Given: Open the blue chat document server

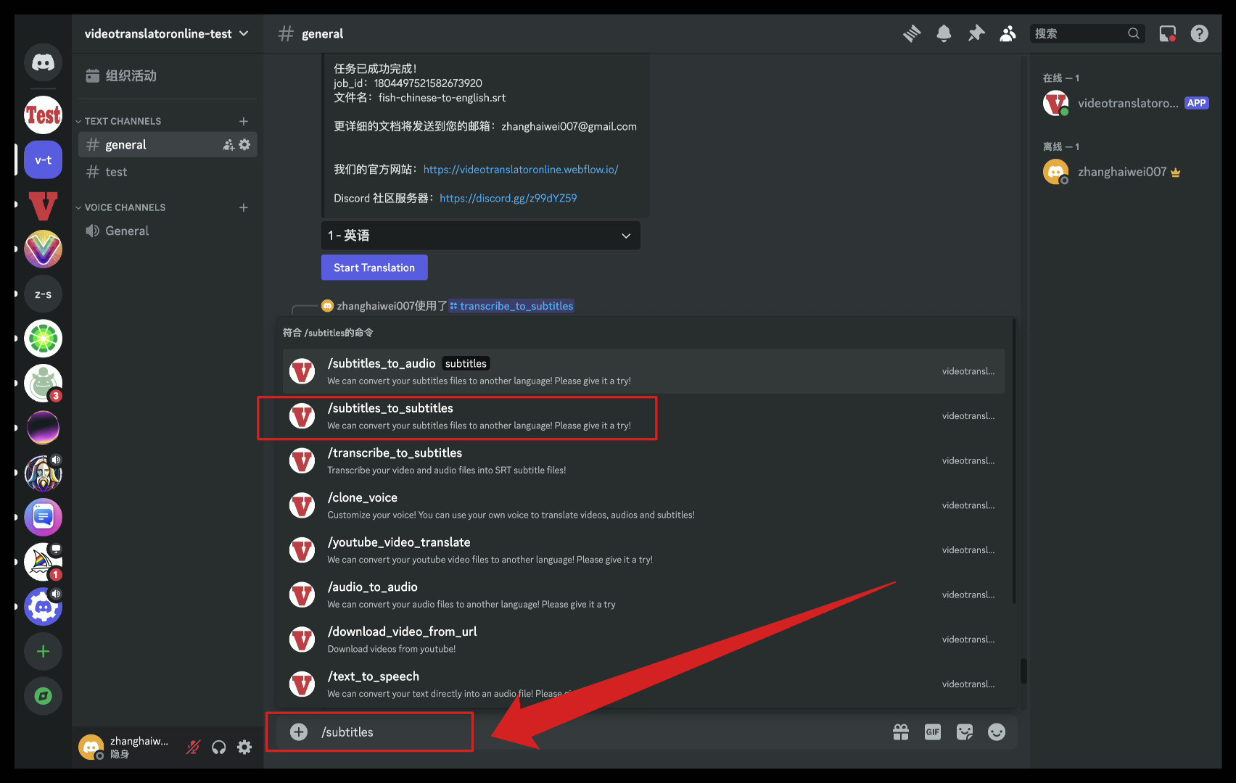Looking at the screenshot, I should coord(43,517).
